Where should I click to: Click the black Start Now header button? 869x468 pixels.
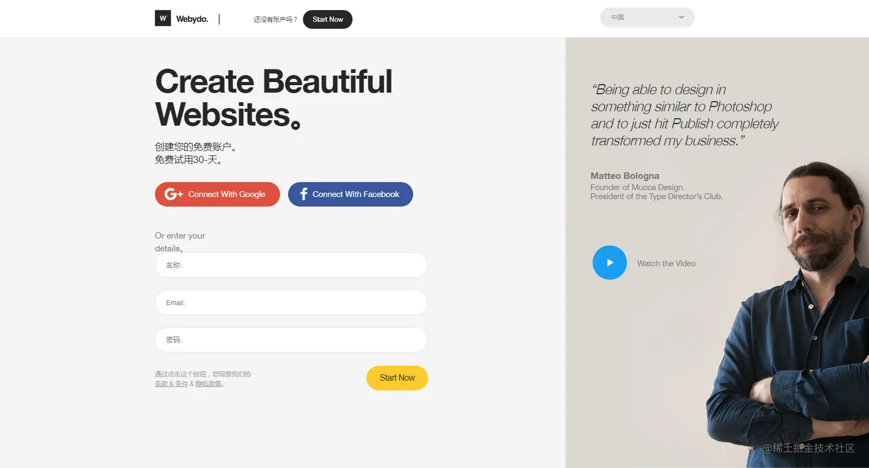pos(328,20)
